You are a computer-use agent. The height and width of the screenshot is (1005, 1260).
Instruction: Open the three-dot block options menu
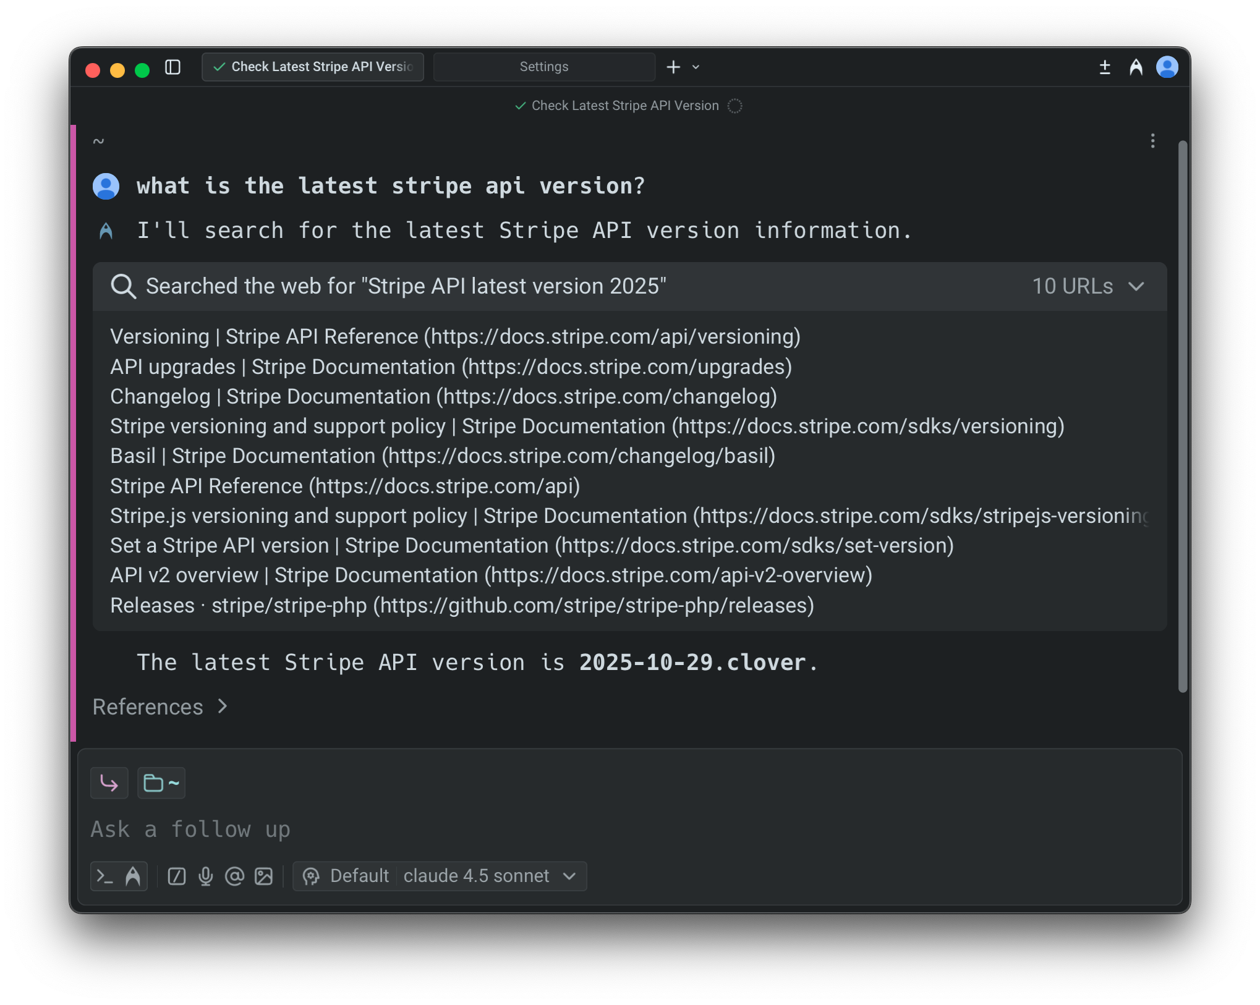pyautogui.click(x=1152, y=141)
